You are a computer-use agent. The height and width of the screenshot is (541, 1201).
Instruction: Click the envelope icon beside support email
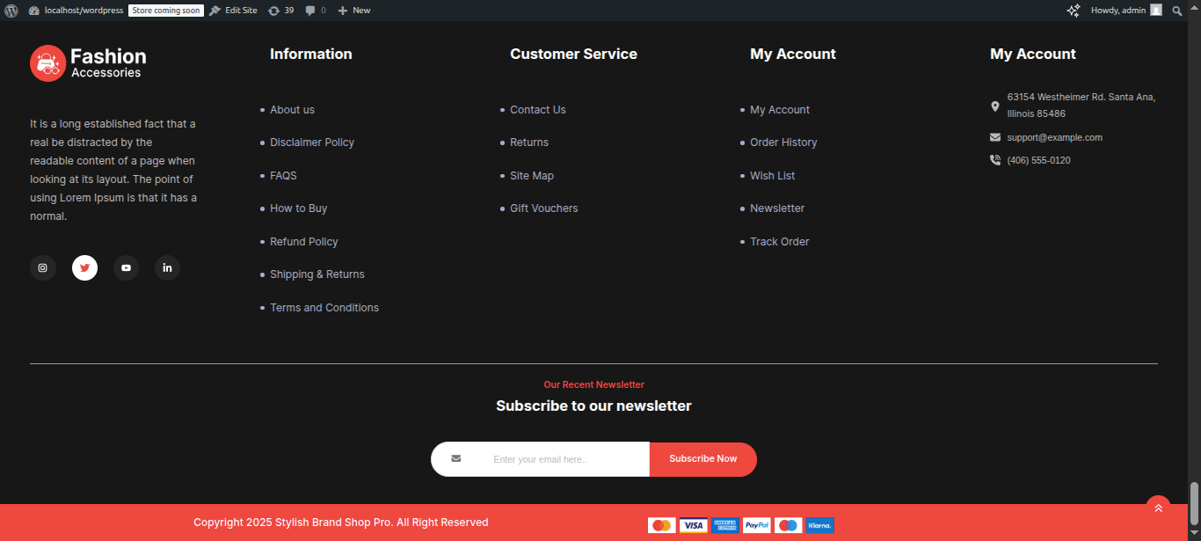tap(995, 137)
